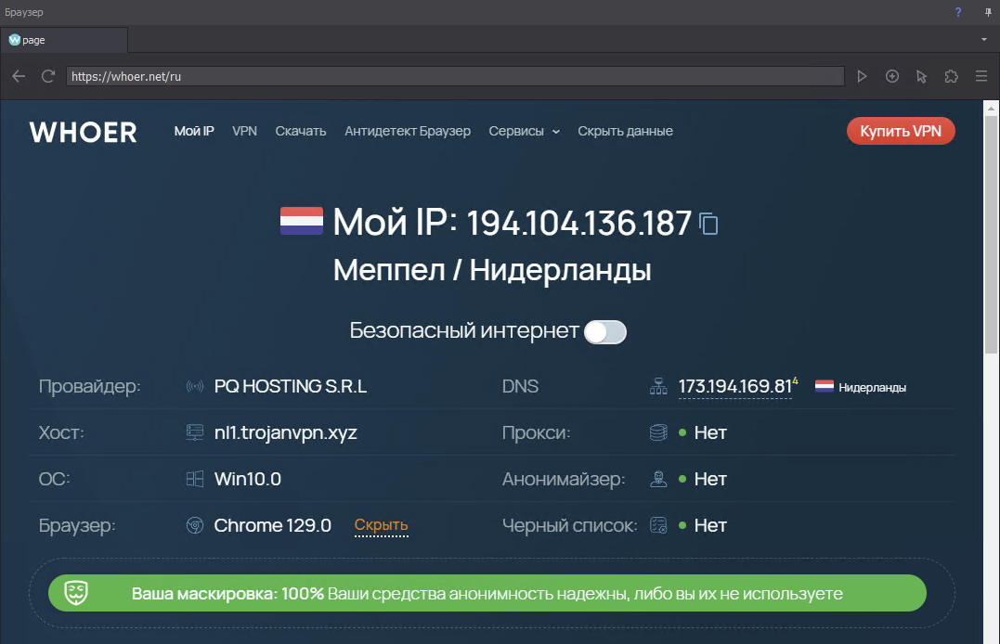Click the Chrome 129.0 browser value
The height and width of the screenshot is (644, 1000).
(272, 525)
